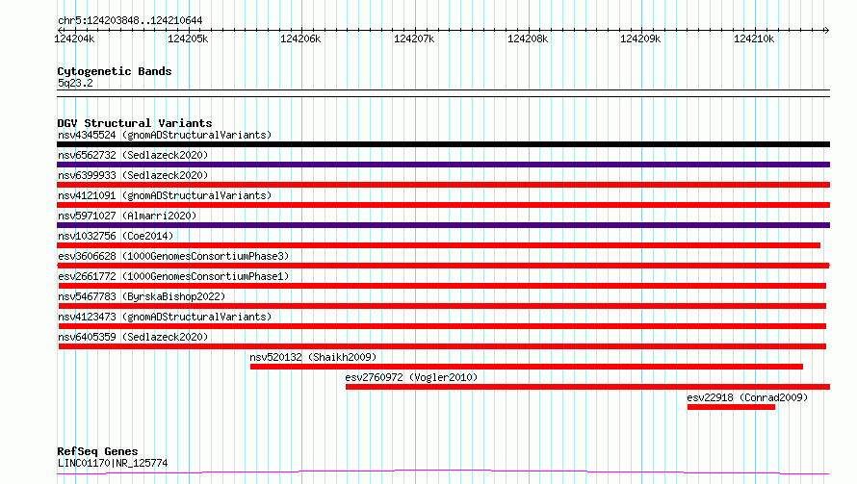
Task: Click the 124207k ruler tick label
Action: [x=414, y=38]
